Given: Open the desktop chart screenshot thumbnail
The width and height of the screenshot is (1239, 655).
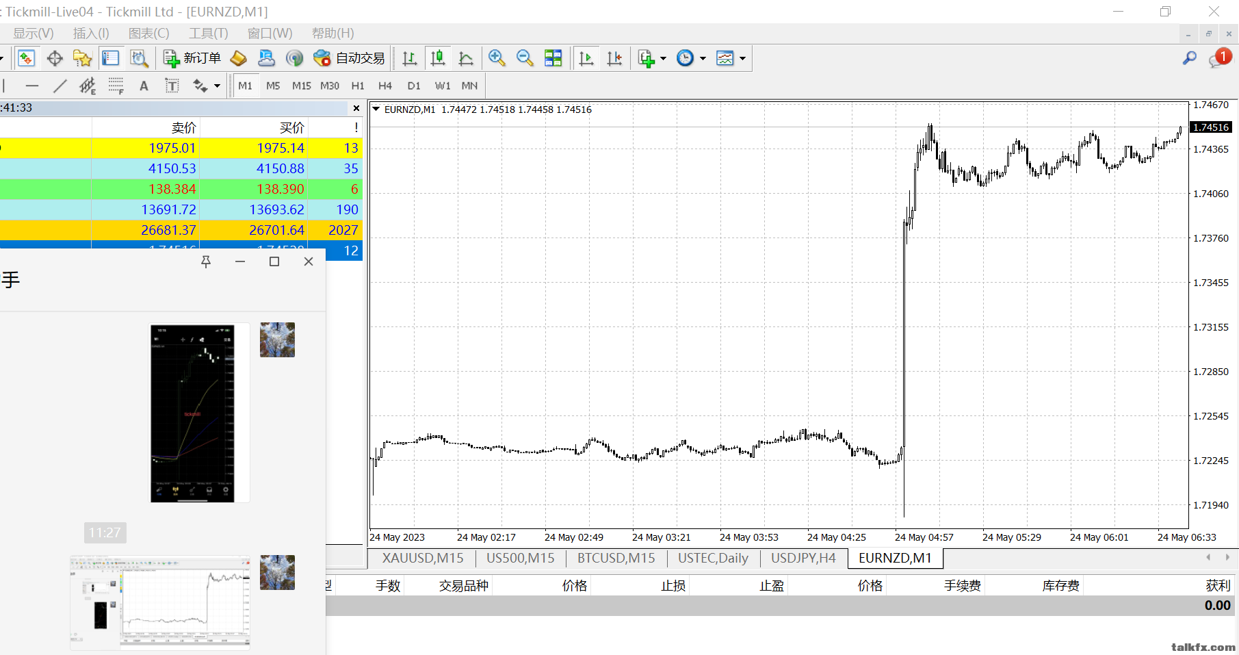Looking at the screenshot, I should [x=160, y=602].
